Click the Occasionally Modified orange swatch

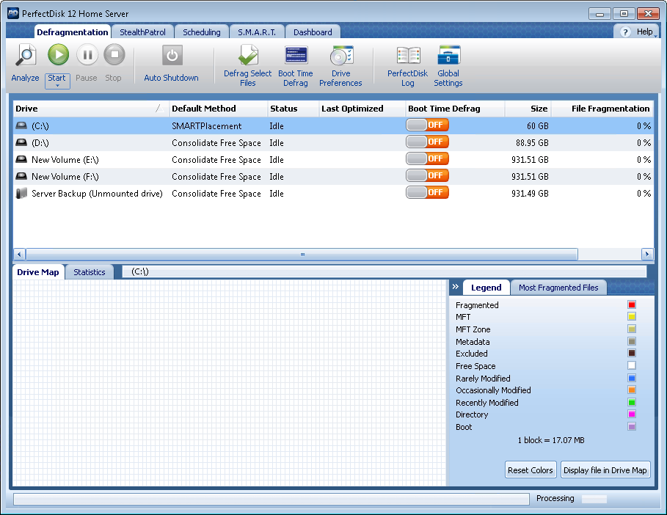point(632,390)
